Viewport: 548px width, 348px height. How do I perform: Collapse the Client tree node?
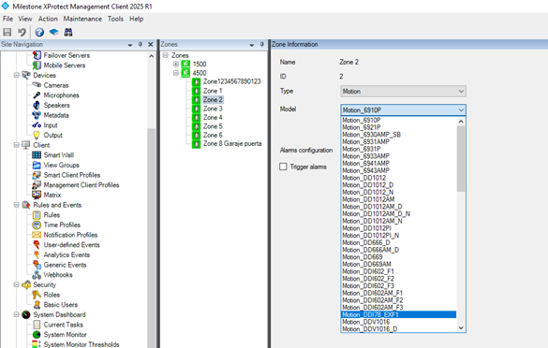pyautogui.click(x=16, y=145)
